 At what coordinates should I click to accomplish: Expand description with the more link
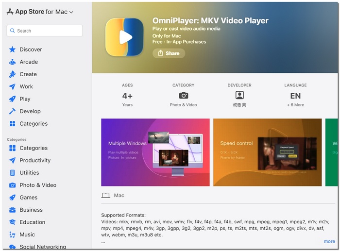[329, 241]
